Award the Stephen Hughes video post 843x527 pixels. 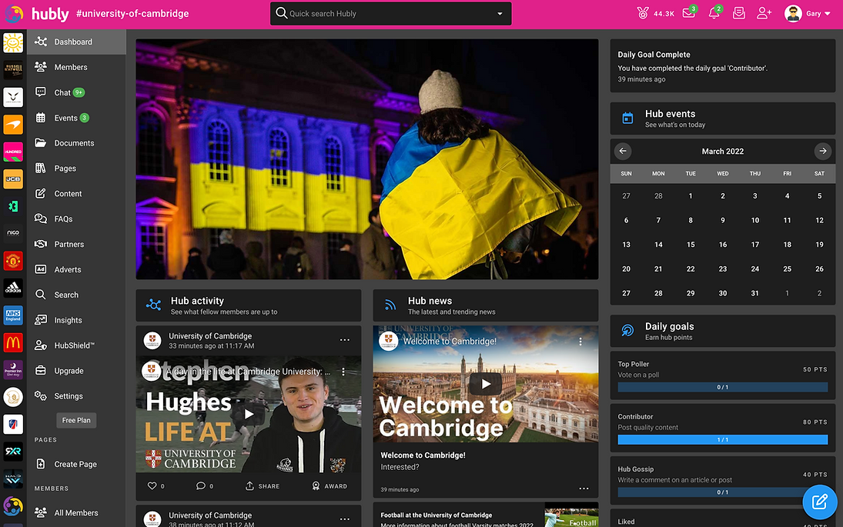click(330, 485)
